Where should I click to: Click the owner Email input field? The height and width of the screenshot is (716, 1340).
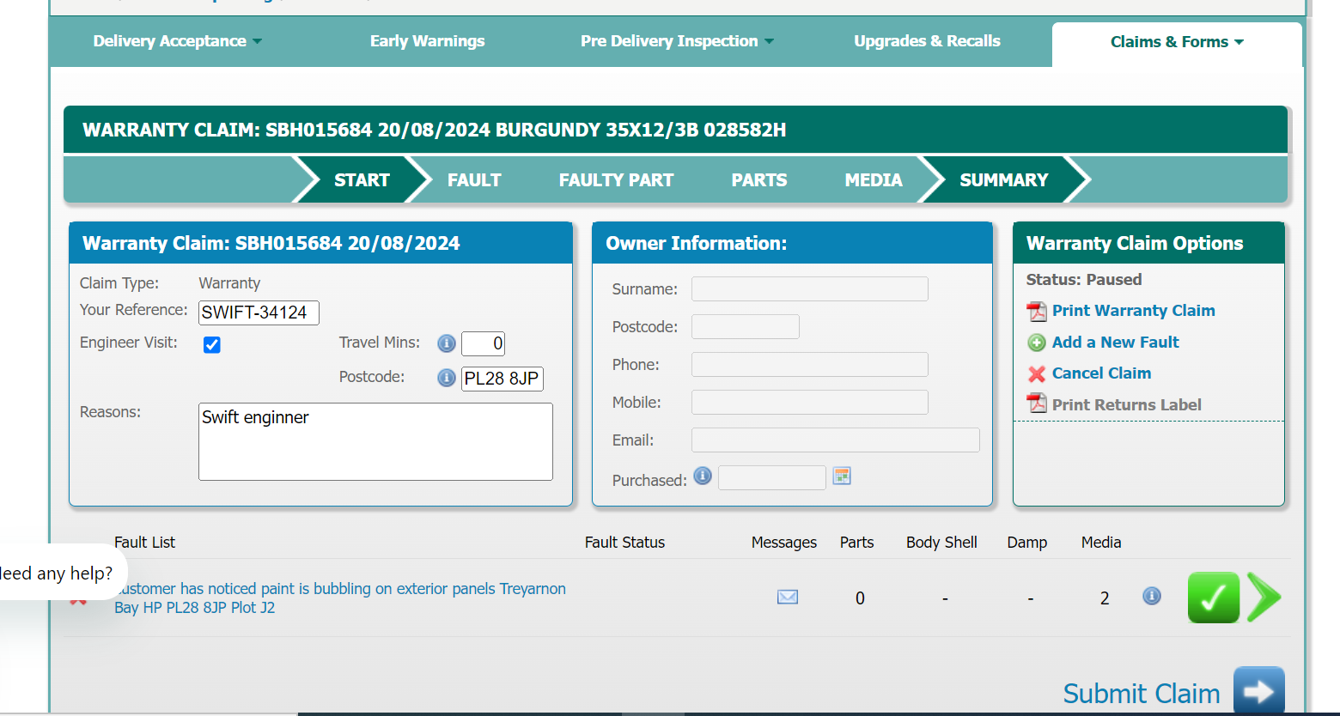[836, 440]
